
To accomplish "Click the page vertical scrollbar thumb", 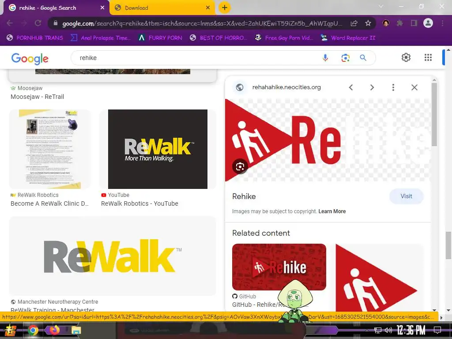I will coord(448,245).
